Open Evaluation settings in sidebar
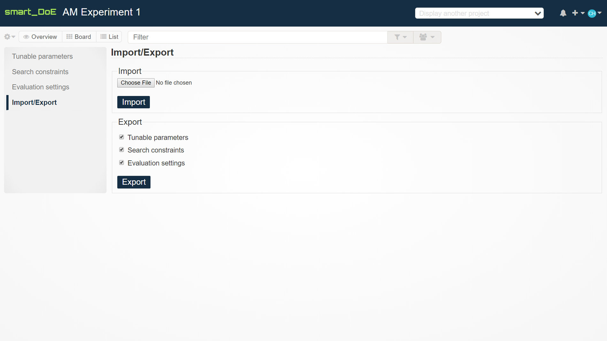 click(41, 87)
